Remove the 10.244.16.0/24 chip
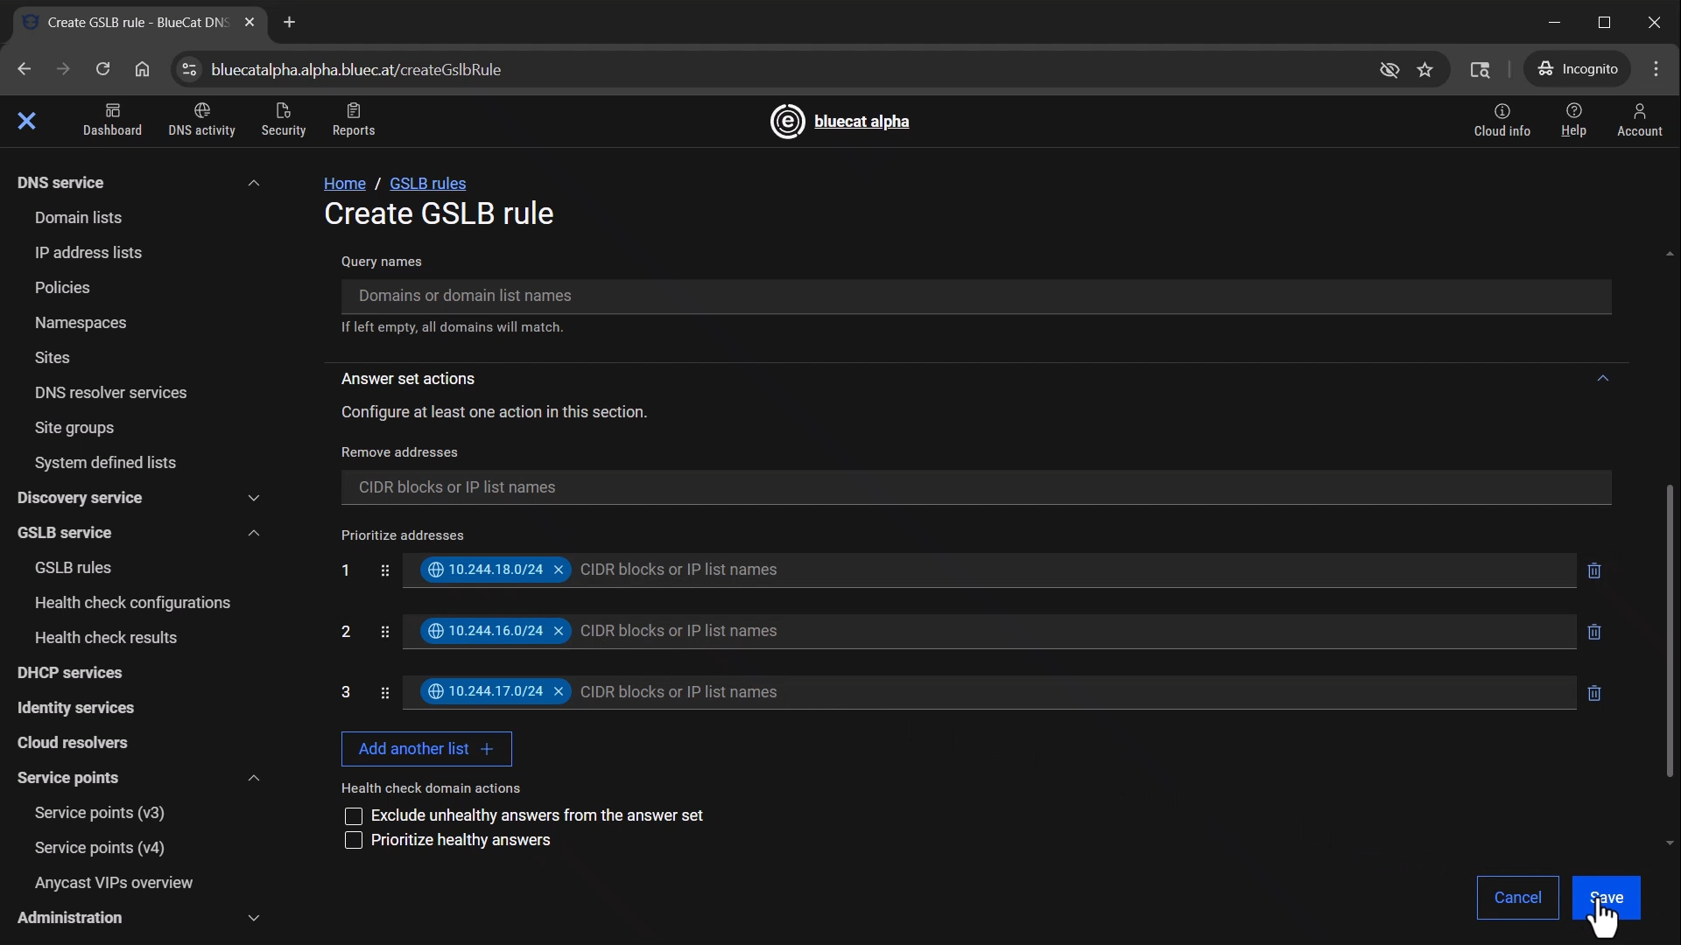The width and height of the screenshot is (1681, 945). tap(558, 631)
